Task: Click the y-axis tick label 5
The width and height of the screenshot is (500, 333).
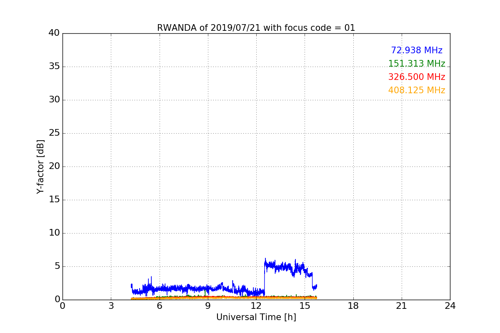Action: coord(57,266)
